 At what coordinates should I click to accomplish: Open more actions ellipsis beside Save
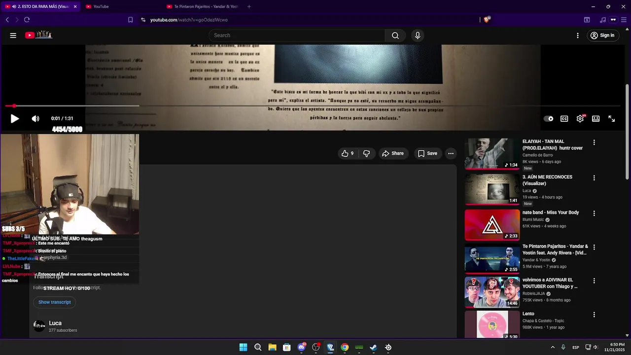pyautogui.click(x=451, y=153)
